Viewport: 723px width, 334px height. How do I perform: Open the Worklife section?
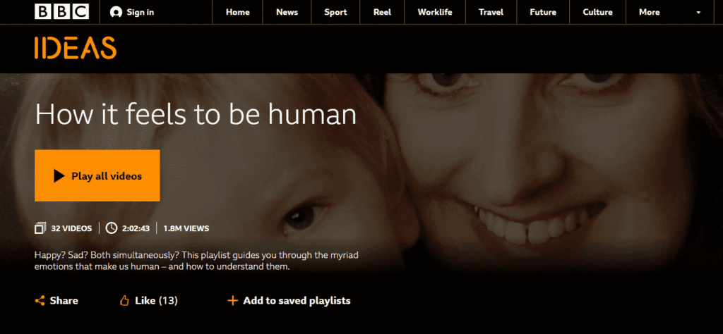[x=435, y=13]
